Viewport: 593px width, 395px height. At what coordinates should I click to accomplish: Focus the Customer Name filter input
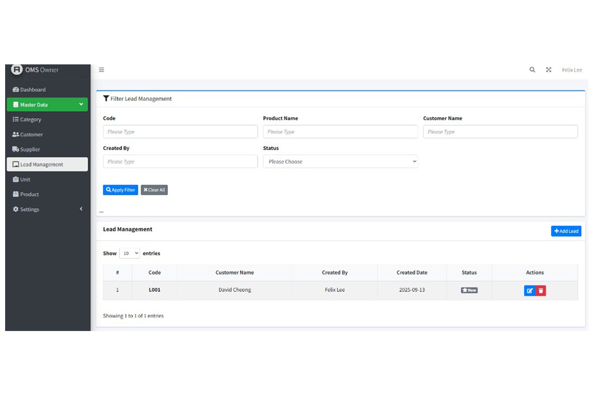coord(500,132)
